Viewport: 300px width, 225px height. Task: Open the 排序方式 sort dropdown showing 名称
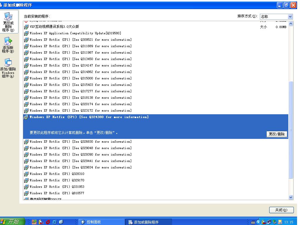(x=276, y=17)
